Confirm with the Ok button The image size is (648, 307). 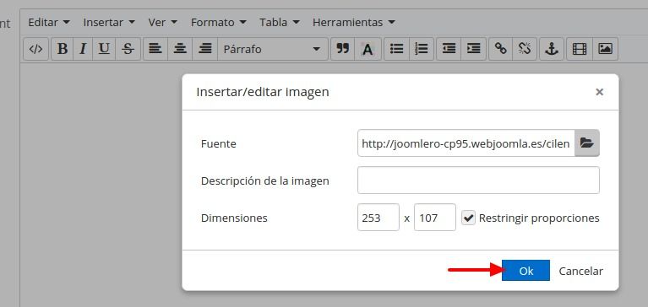click(x=525, y=270)
